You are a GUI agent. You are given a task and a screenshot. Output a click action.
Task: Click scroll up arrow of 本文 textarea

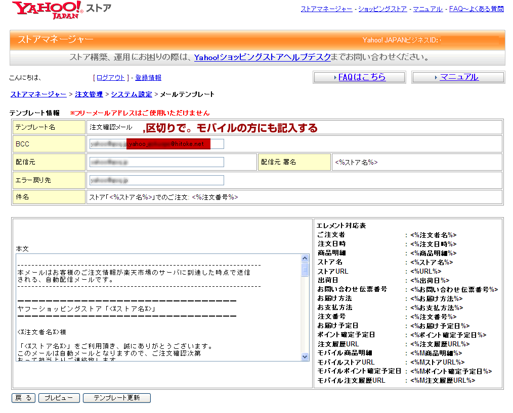click(x=305, y=258)
